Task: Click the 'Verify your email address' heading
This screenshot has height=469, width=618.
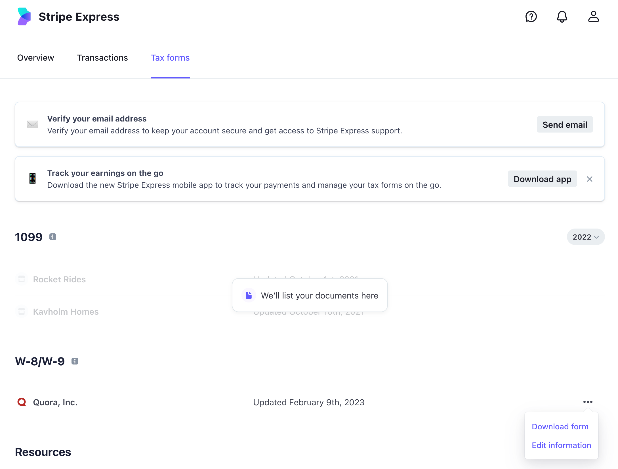Action: (x=97, y=119)
